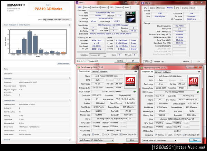The image size is (207, 151).
Task: Click Validate in the CPU-Z memory timings window
Action: pos(186,61)
